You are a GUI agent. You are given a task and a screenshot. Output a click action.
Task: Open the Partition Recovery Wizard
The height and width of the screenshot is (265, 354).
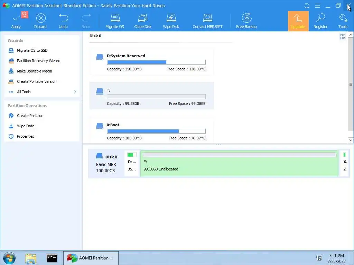pyautogui.click(x=38, y=61)
